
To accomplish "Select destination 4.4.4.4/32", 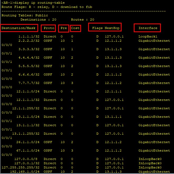I will [x=29, y=58].
